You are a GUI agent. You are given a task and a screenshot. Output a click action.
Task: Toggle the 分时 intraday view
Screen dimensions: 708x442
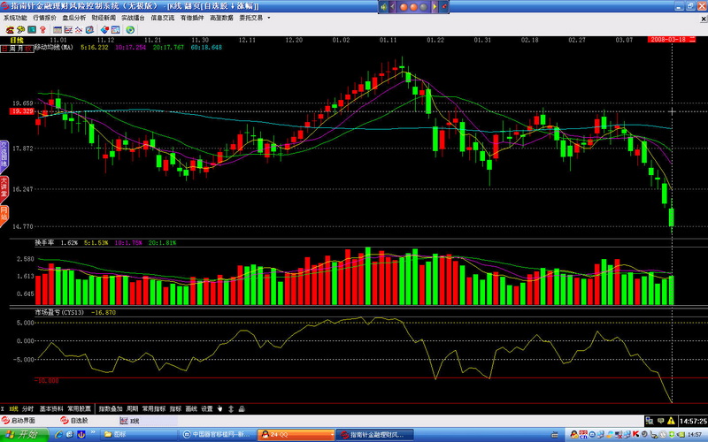click(x=27, y=409)
